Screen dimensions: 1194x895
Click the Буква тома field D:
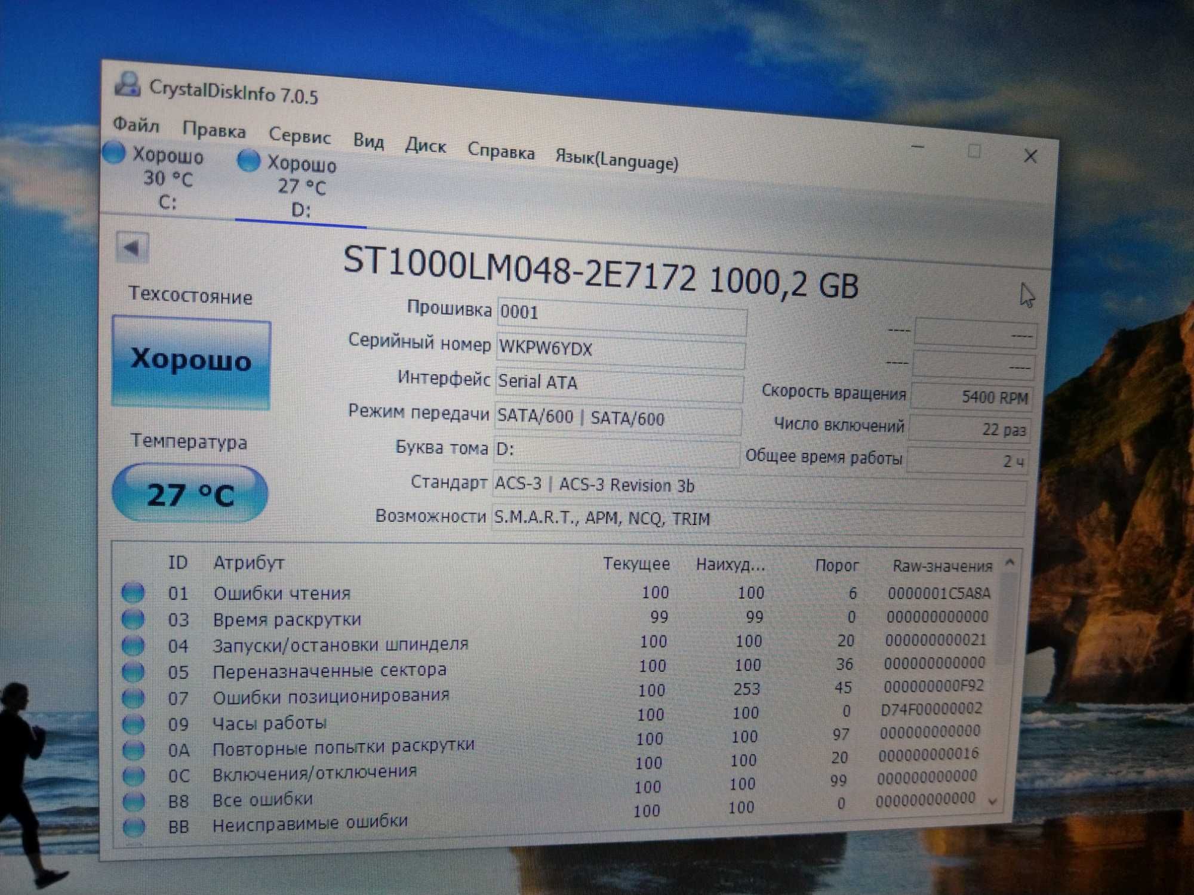tap(617, 452)
